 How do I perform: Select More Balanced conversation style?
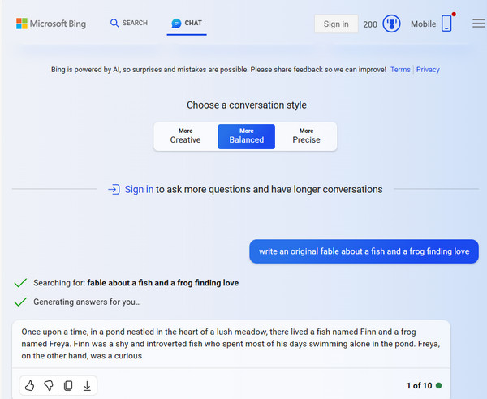click(x=246, y=136)
